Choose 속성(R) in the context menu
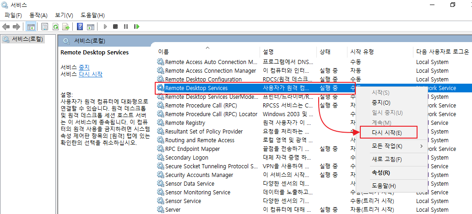 point(381,173)
